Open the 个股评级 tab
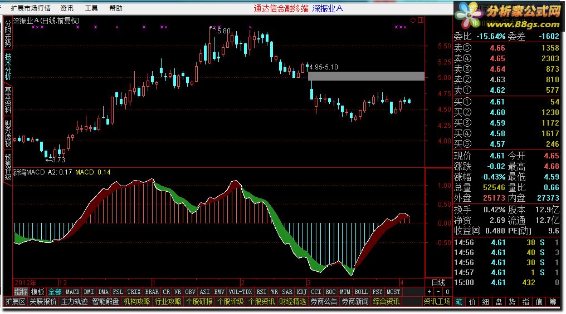 coord(230,301)
